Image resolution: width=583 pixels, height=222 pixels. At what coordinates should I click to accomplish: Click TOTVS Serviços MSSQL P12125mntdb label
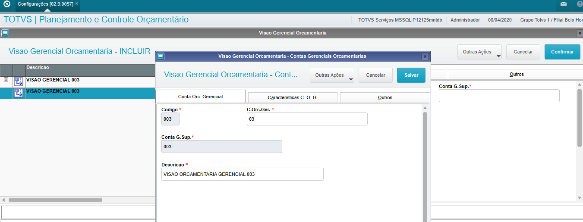point(400,20)
